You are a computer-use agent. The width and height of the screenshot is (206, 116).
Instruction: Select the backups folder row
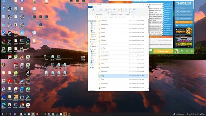coord(123,40)
